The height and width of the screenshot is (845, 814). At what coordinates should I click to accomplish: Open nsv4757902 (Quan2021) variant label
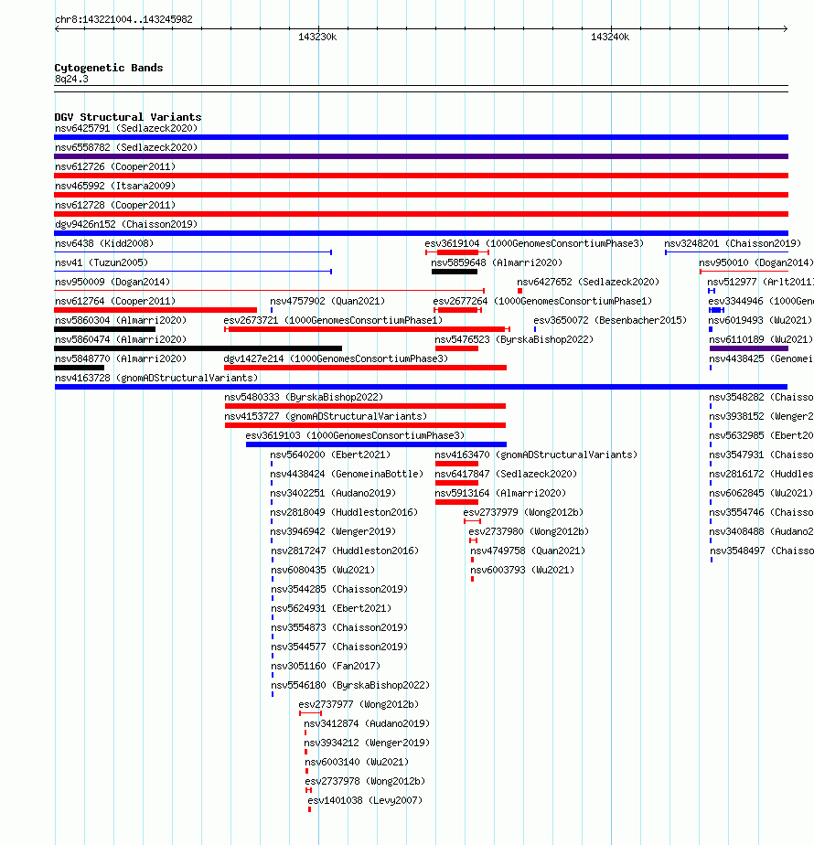pyautogui.click(x=327, y=301)
